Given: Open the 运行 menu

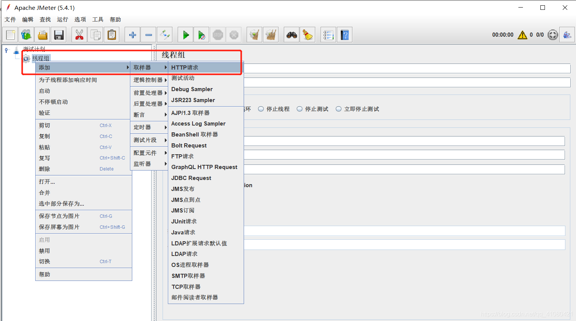Looking at the screenshot, I should pyautogui.click(x=63, y=19).
